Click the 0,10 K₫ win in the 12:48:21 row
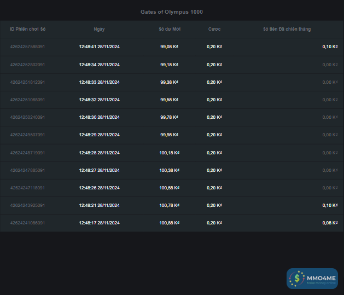Viewport: 344px width, 295px height. point(330,205)
